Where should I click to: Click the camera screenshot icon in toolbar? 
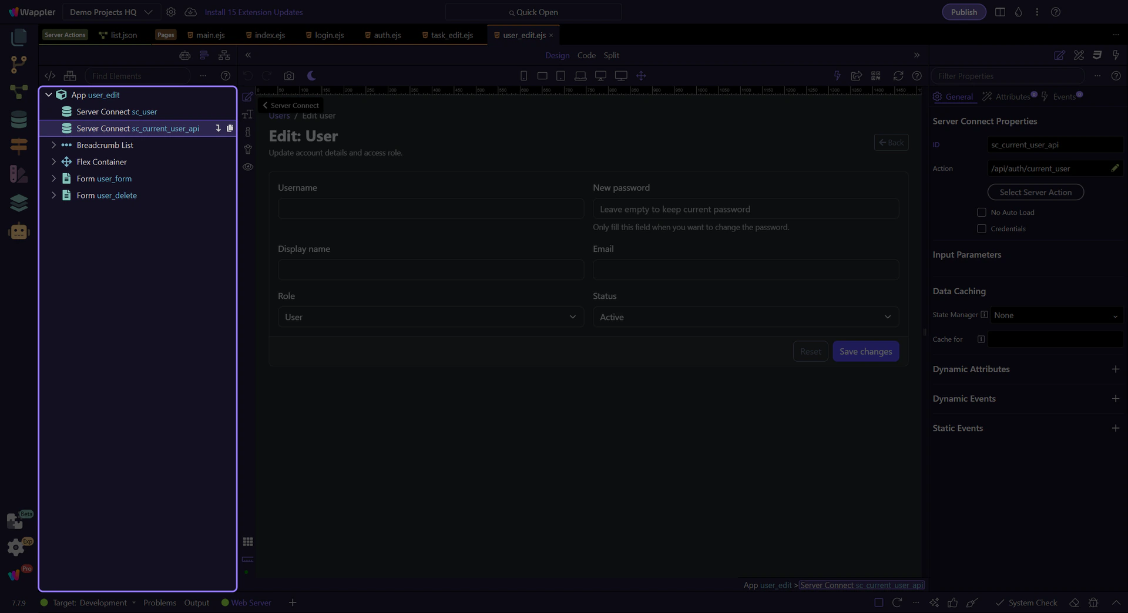point(288,76)
